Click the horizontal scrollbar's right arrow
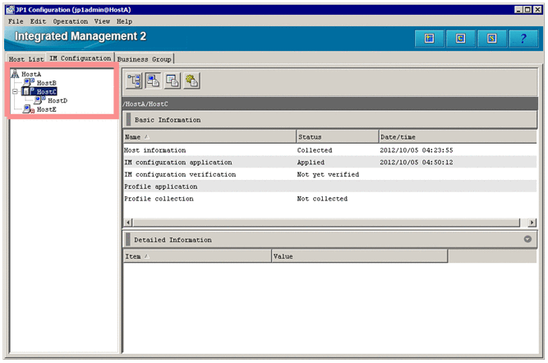548x363 pixels. (532, 223)
